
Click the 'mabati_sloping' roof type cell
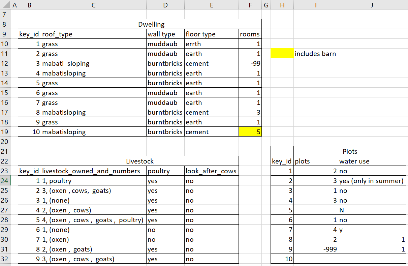pyautogui.click(x=94, y=63)
